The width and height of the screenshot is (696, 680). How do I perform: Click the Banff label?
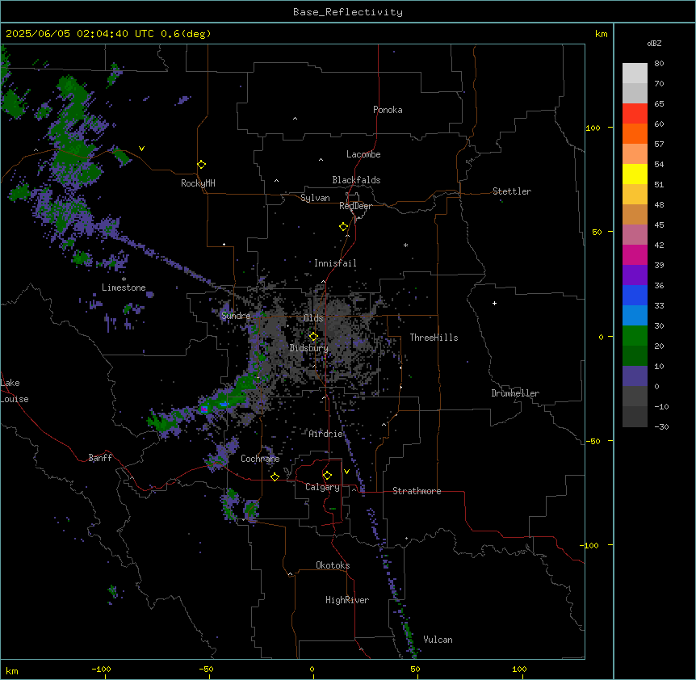tap(100, 458)
